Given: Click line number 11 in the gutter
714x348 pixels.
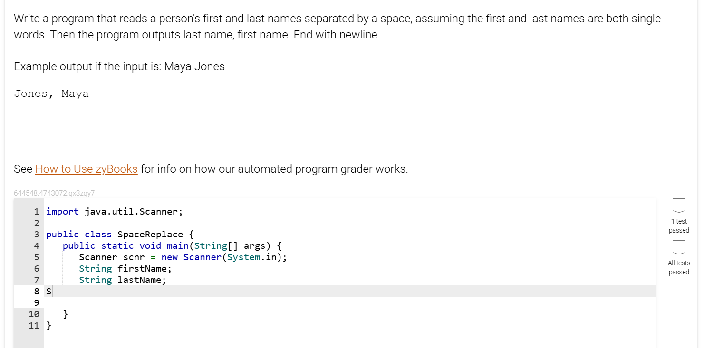Looking at the screenshot, I should point(34,325).
